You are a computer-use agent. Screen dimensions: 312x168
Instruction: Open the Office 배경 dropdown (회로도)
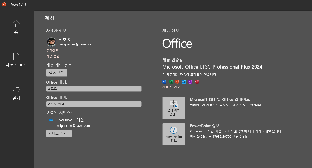(94, 89)
